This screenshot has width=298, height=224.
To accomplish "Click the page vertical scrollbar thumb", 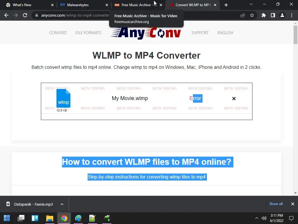I will click(x=295, y=35).
